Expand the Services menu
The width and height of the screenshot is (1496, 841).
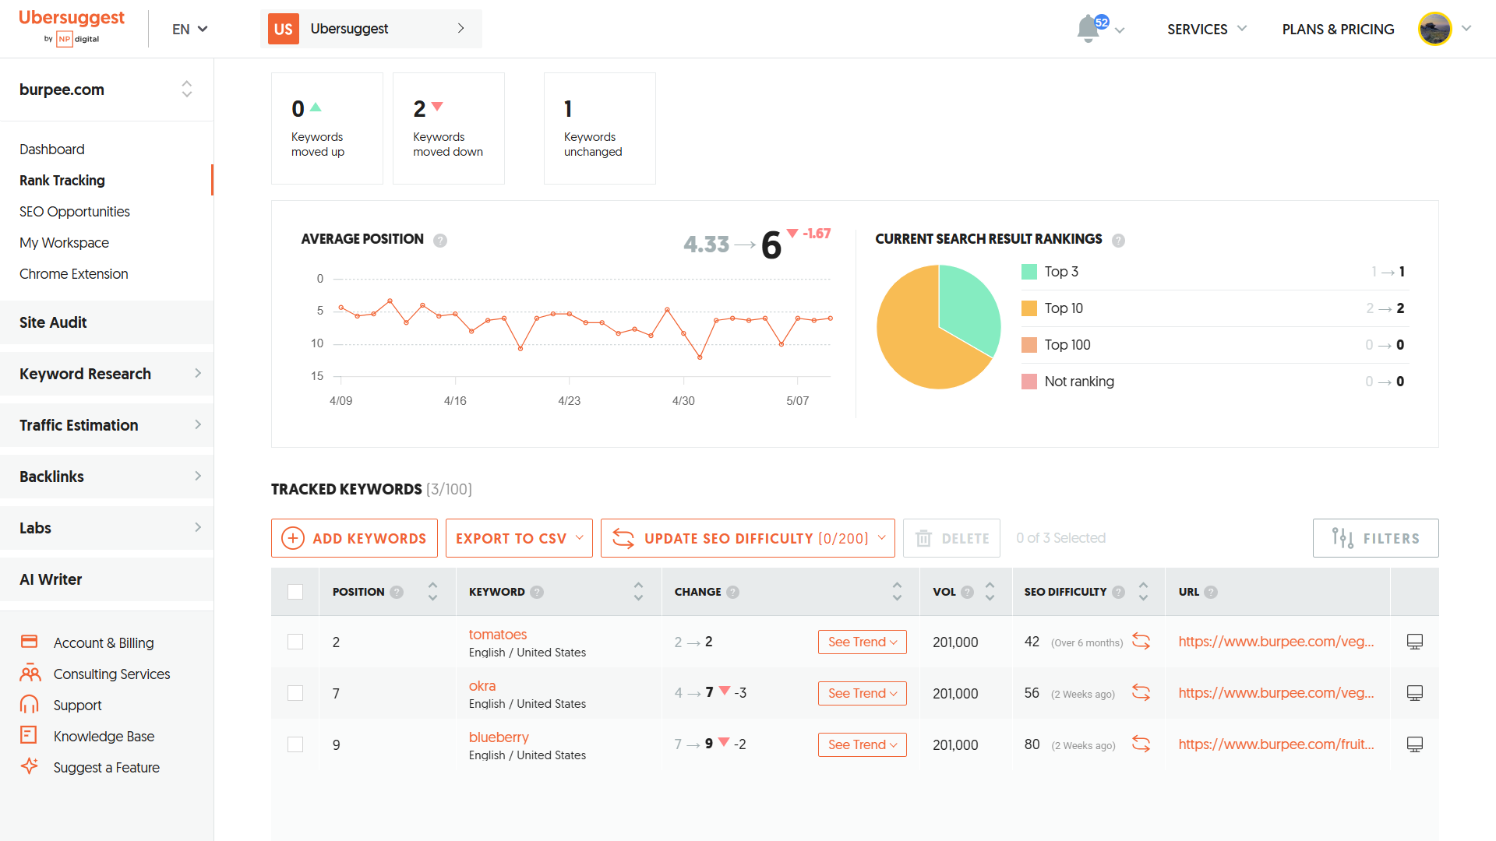click(1206, 29)
